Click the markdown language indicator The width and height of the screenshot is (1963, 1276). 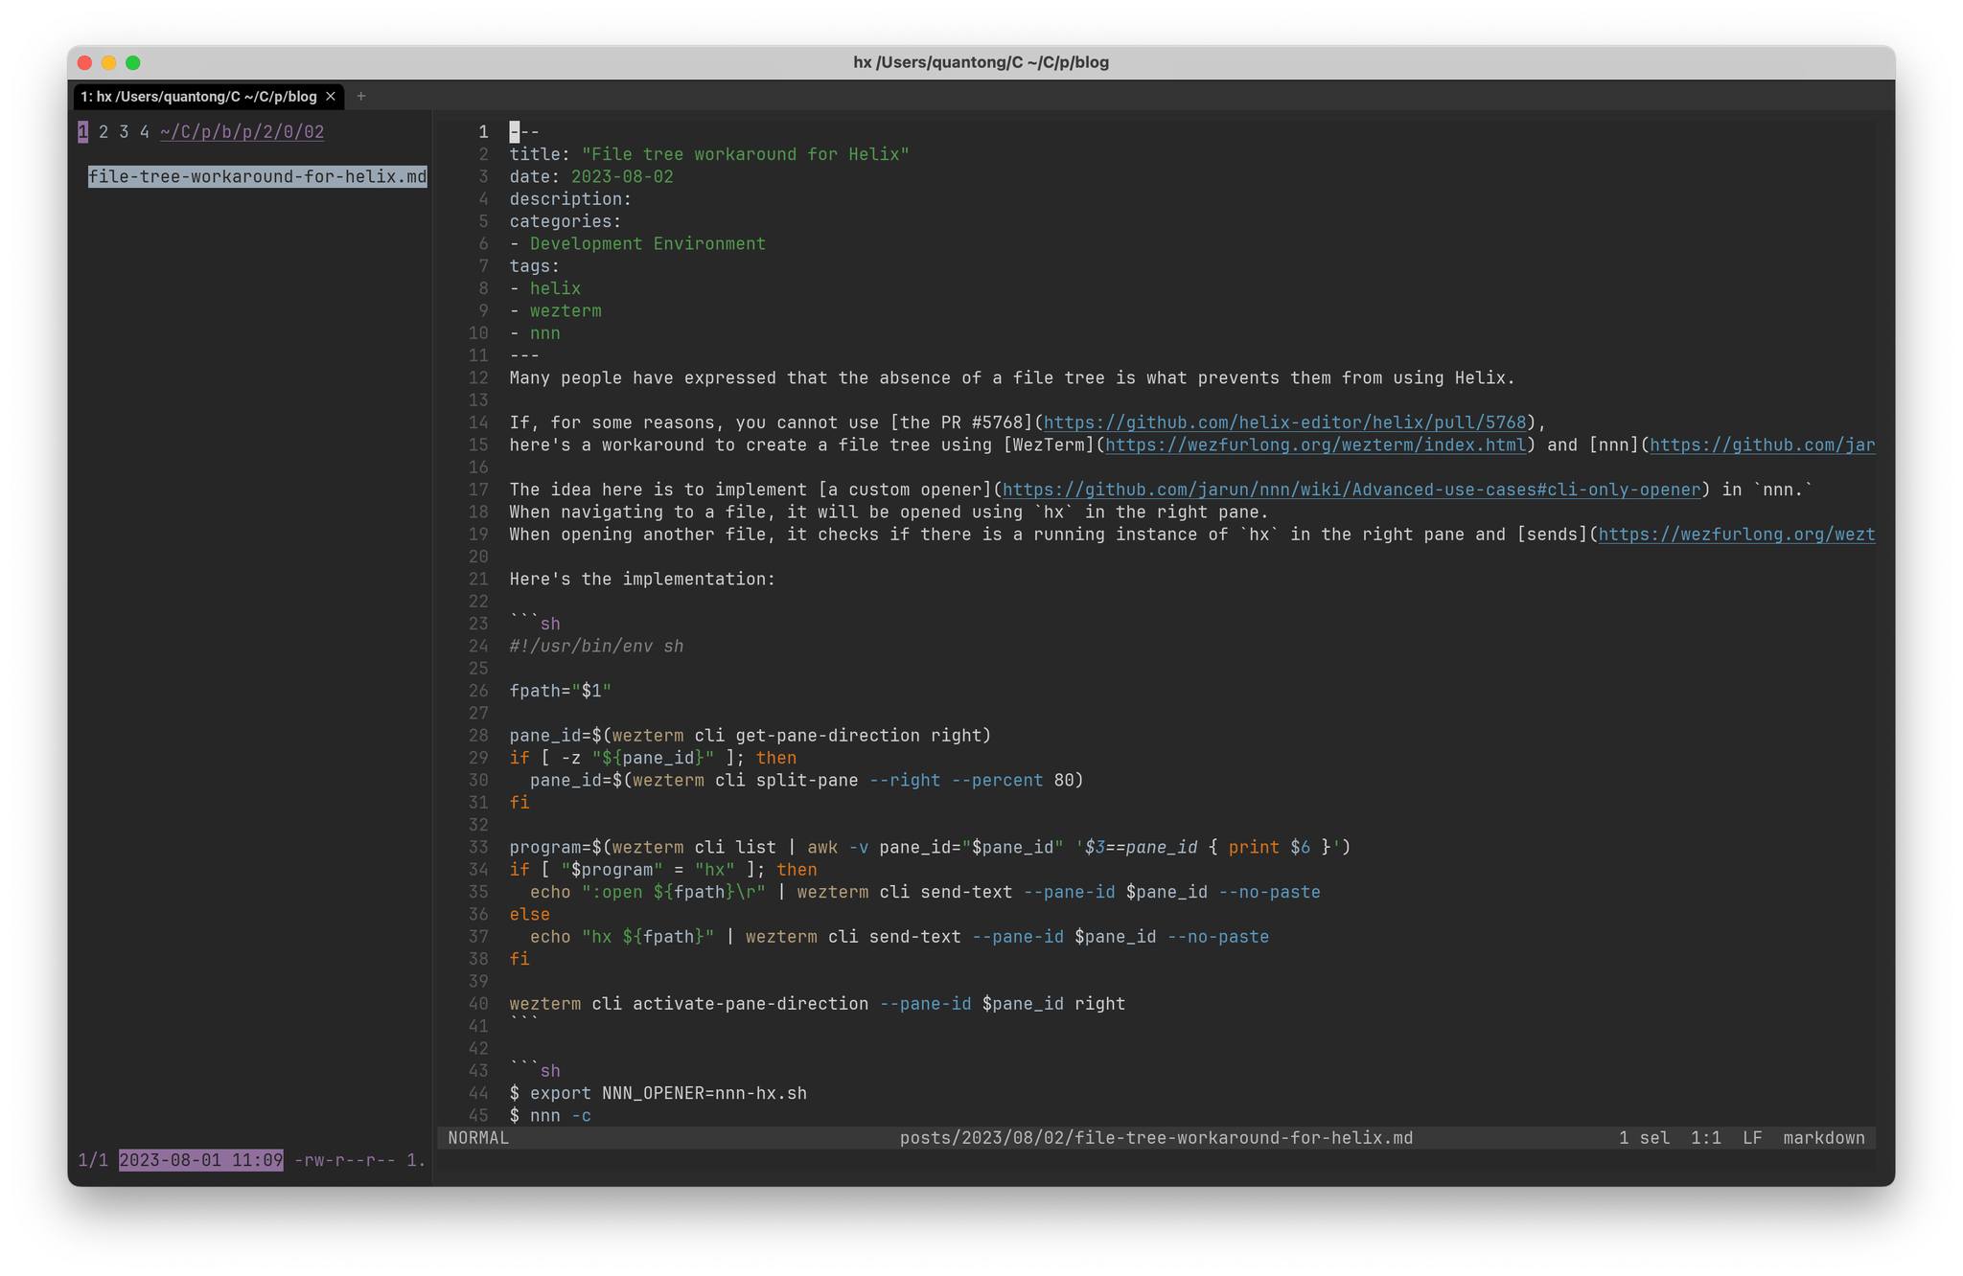coord(1822,1137)
